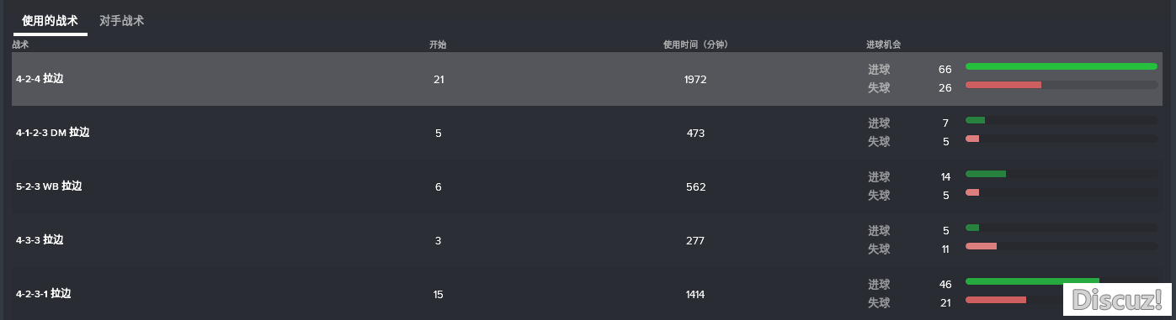Open the 5-2-3 WB 拉边 tactic
The width and height of the screenshot is (1176, 320).
point(587,186)
